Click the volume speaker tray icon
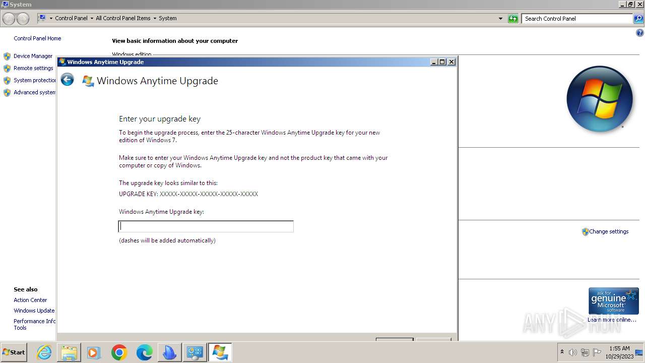Viewport: 645px width, 363px height. (x=573, y=352)
